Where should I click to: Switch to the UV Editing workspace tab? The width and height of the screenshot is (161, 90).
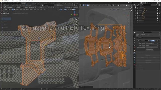click(40, 3)
